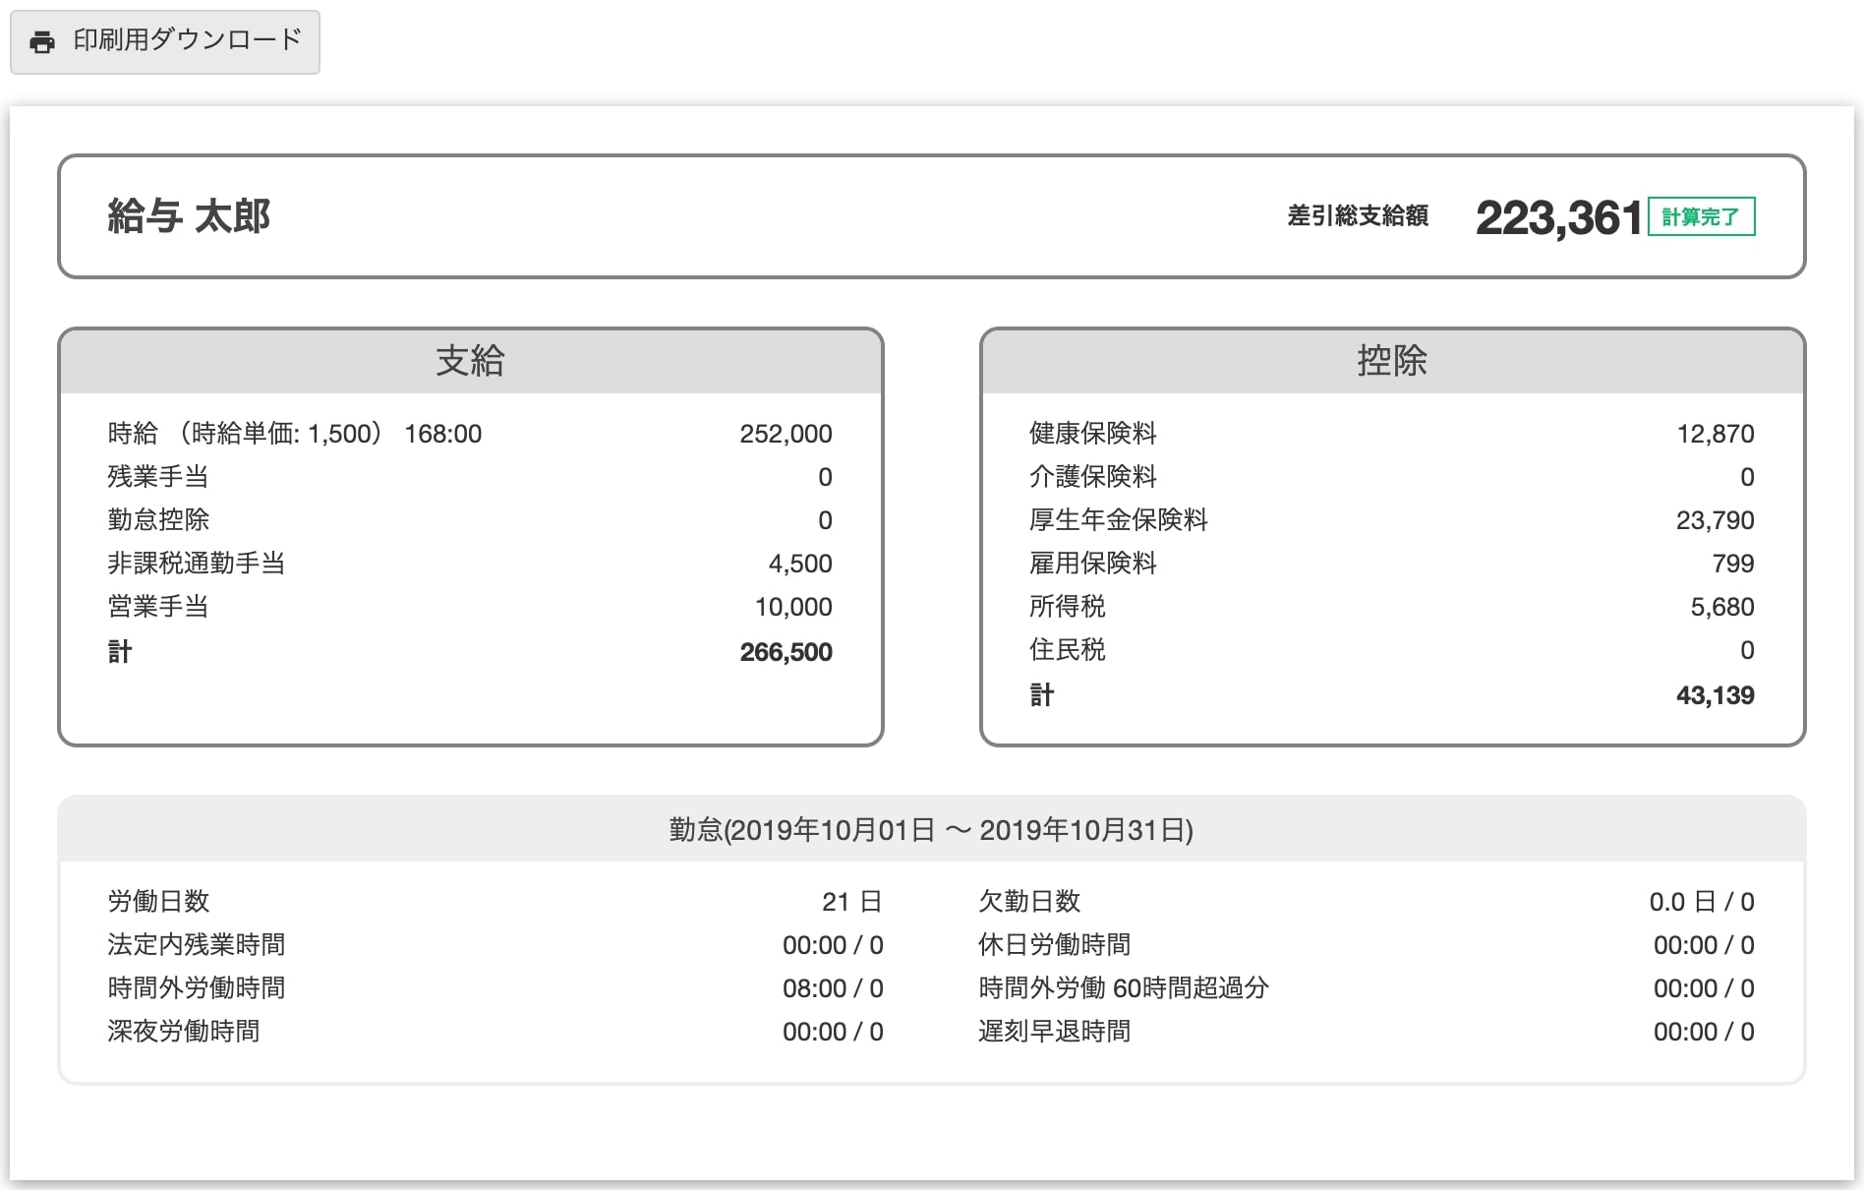
Task: Click the 所得税 label
Action: [1068, 607]
